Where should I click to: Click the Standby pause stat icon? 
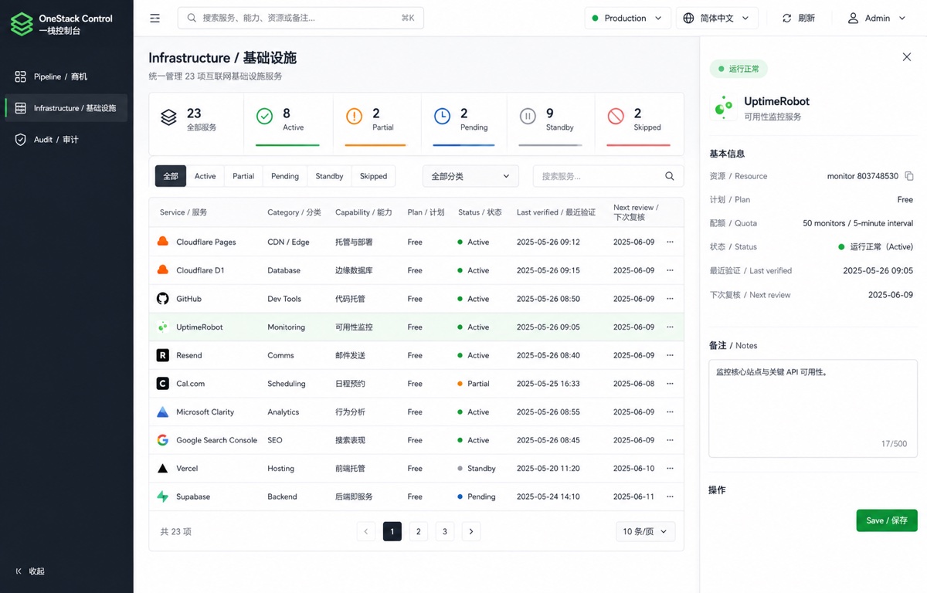528,116
